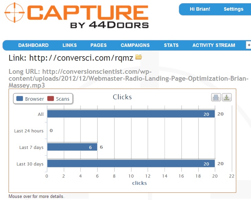251x200 pixels.
Task: Toggle the Scans series in legend
Action: 58,99
